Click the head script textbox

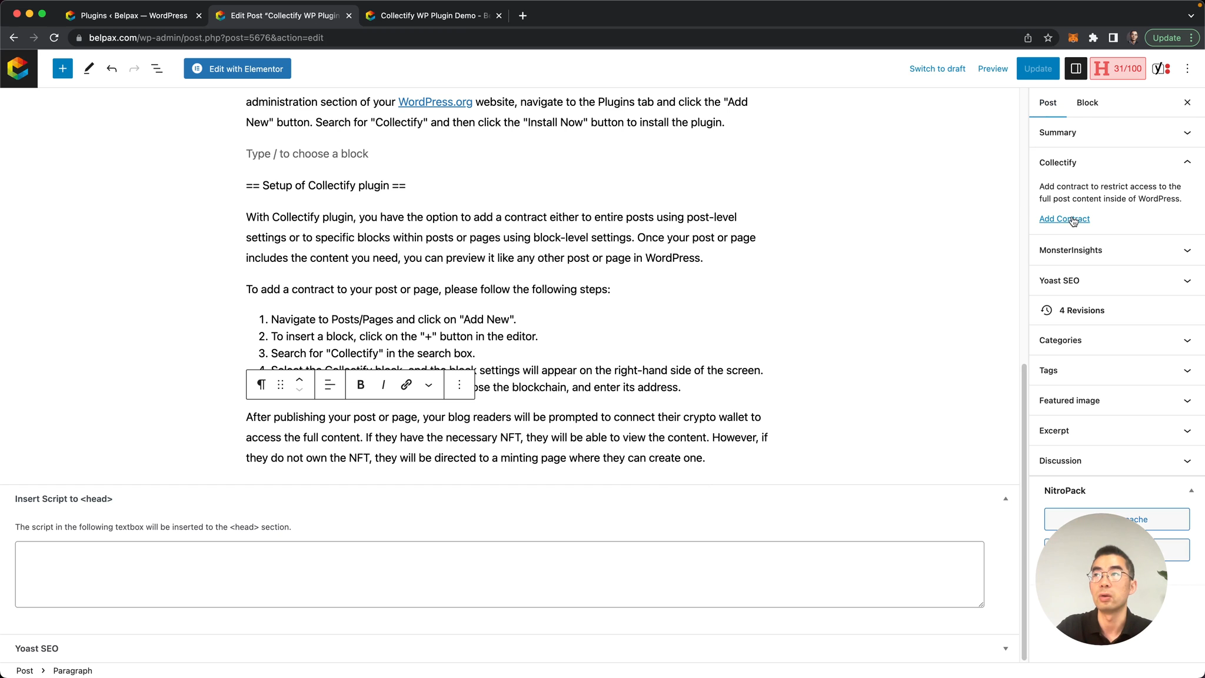(x=500, y=574)
